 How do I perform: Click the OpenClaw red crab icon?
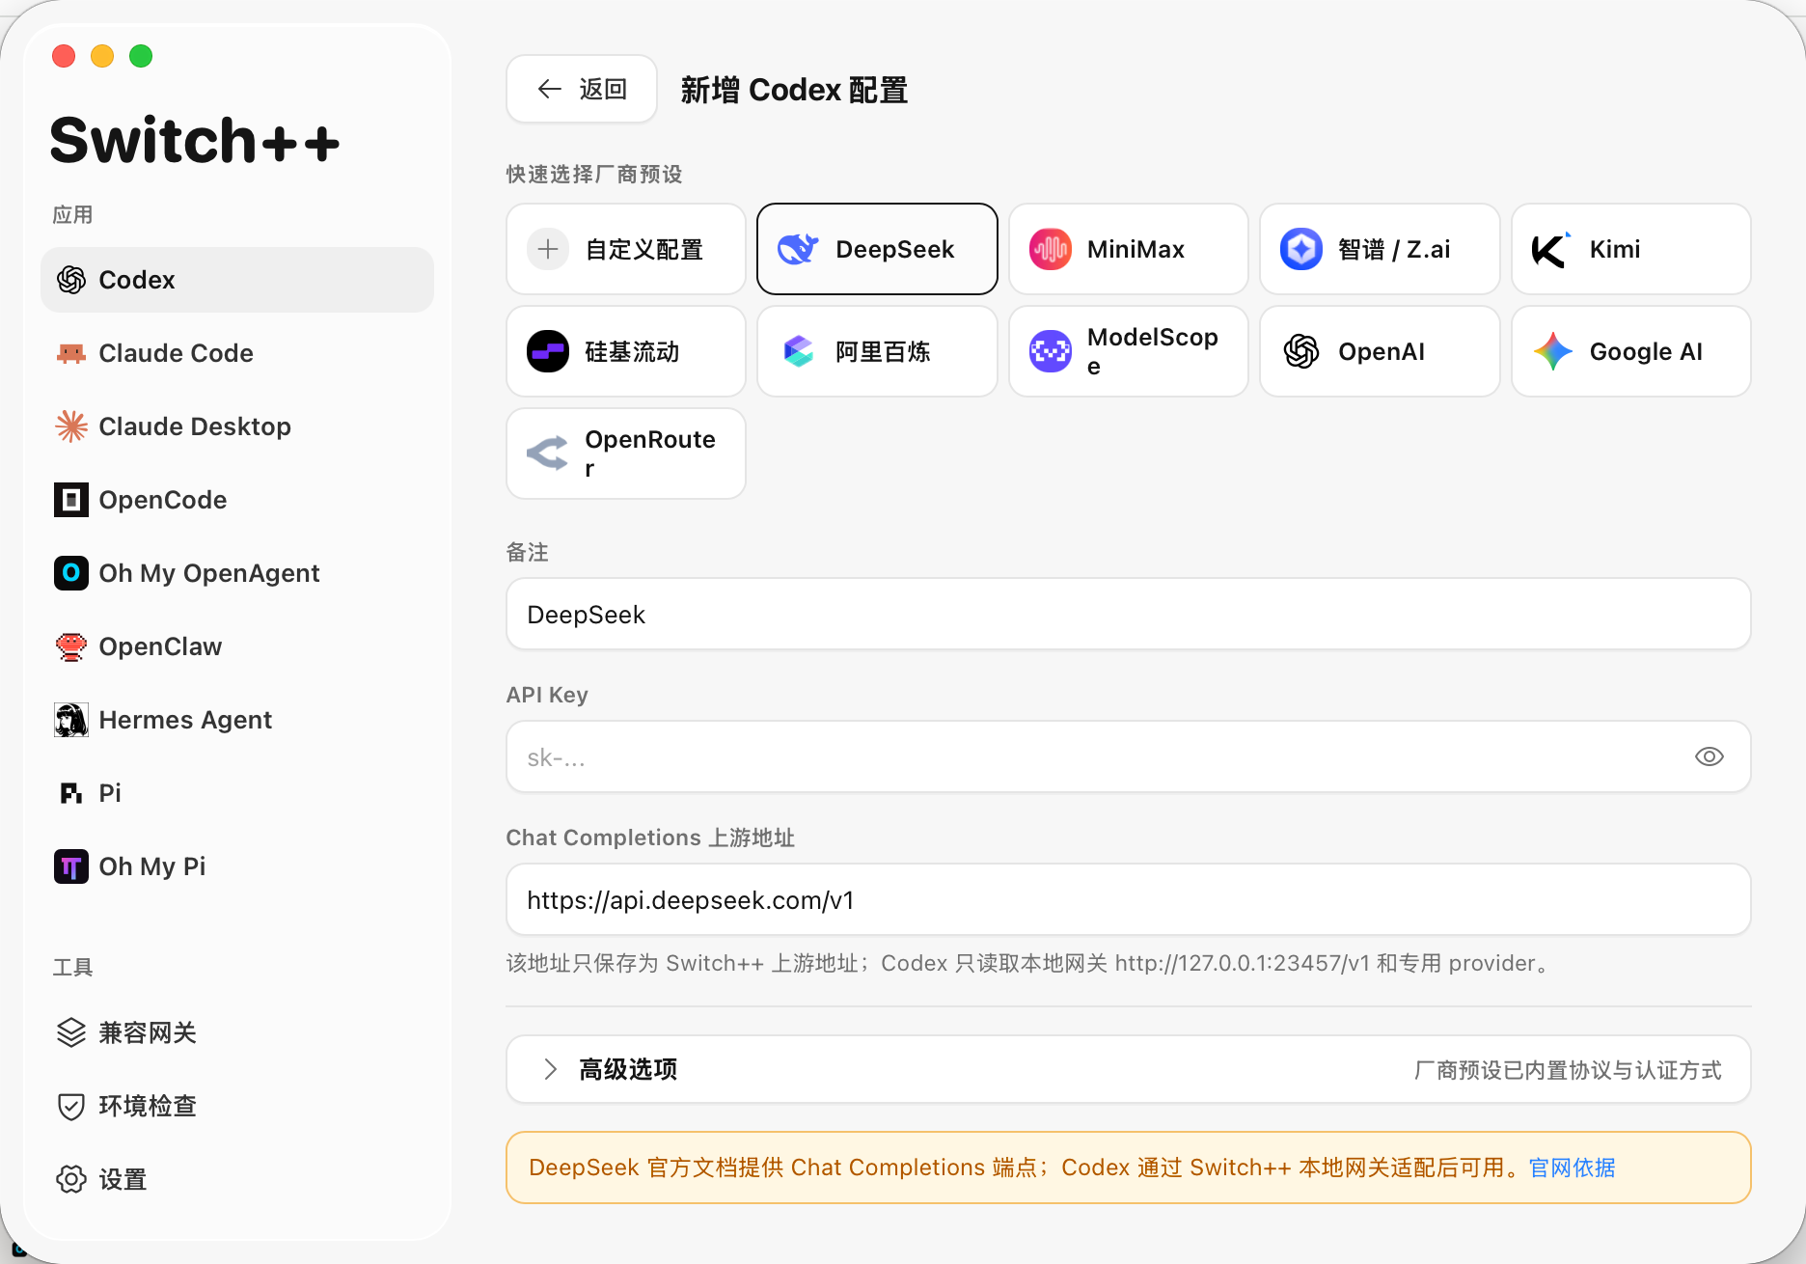71,646
